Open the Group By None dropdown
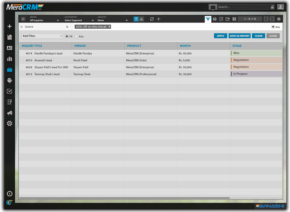 pyautogui.click(x=113, y=19)
